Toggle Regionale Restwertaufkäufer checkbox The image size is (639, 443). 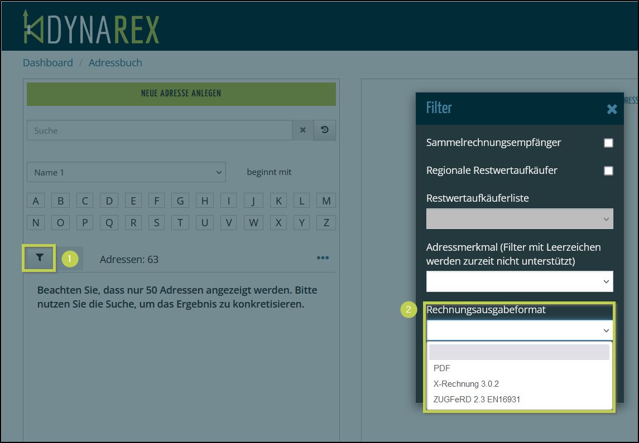click(608, 171)
